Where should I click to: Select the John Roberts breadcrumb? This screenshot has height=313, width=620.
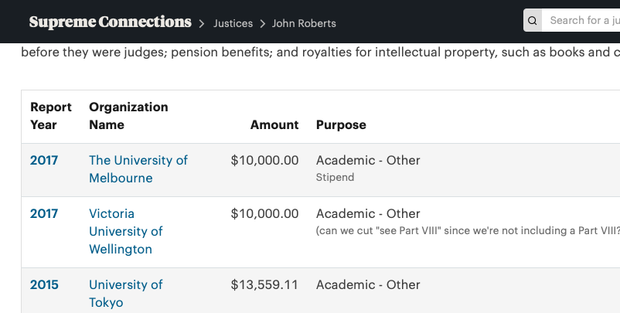[x=304, y=23]
